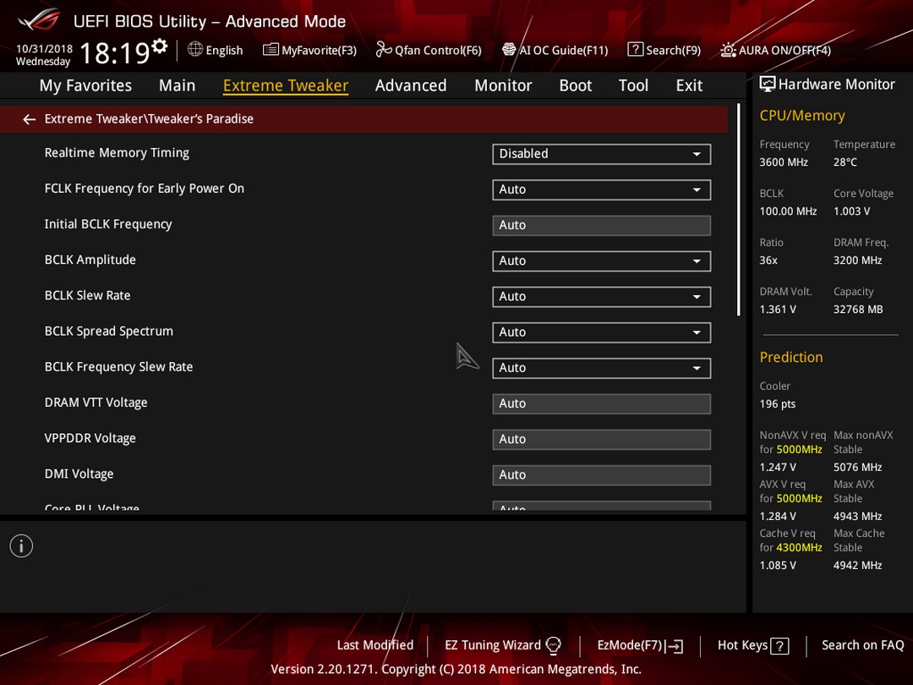Switch to the Monitor tab
This screenshot has height=685, width=913.
point(503,85)
